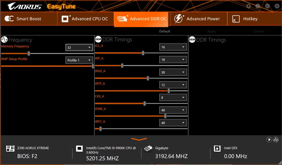Image resolution: width=282 pixels, height=165 pixels.
Task: Click the tFAW_A slider handle
Action: 165,116
